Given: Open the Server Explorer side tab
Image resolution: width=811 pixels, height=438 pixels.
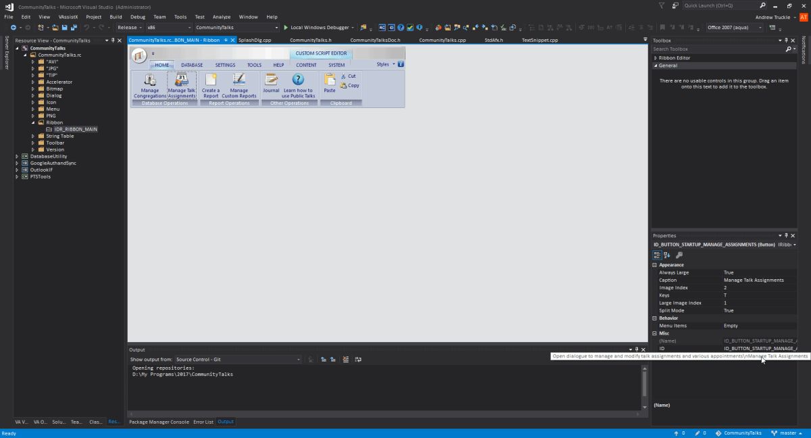Looking at the screenshot, I should click(x=6, y=53).
